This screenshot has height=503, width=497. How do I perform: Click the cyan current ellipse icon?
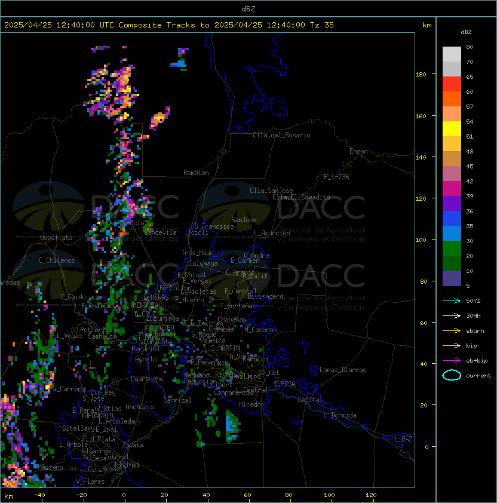pos(452,375)
